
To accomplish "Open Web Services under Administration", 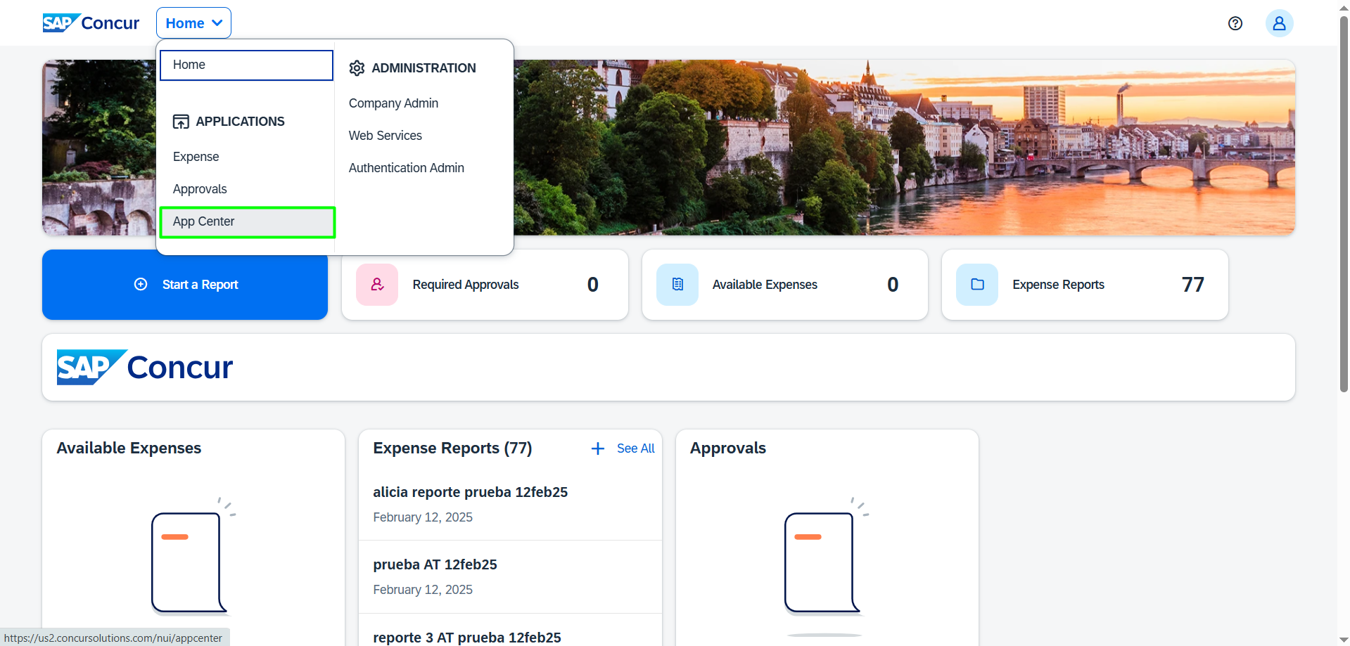I will 385,136.
